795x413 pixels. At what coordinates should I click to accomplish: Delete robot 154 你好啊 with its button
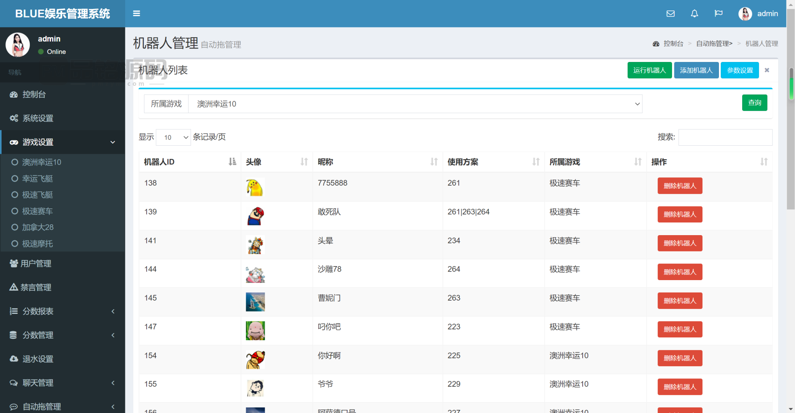click(x=680, y=358)
